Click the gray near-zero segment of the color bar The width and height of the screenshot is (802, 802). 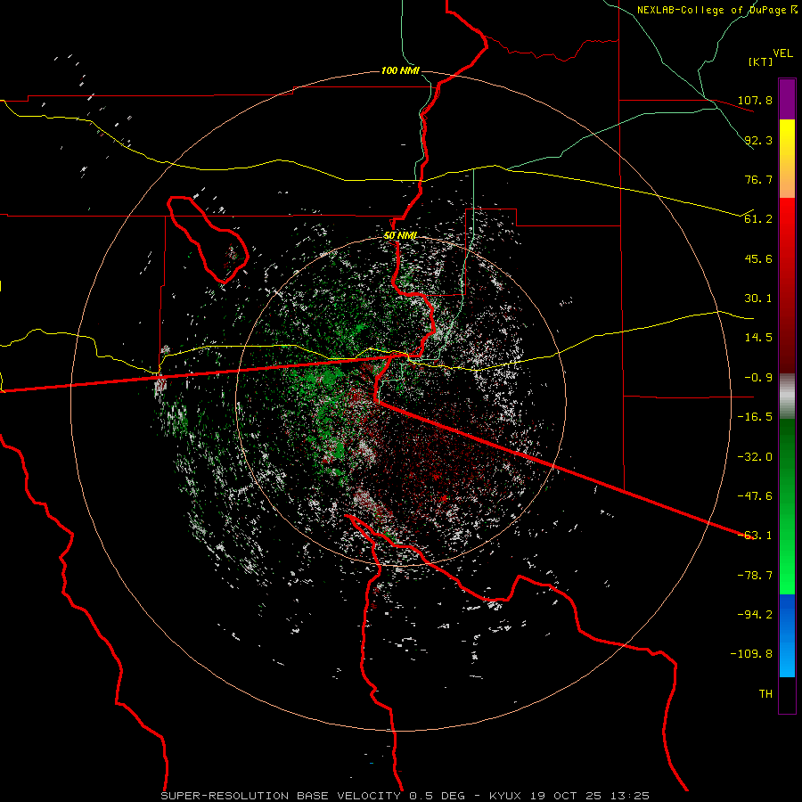[x=787, y=397]
